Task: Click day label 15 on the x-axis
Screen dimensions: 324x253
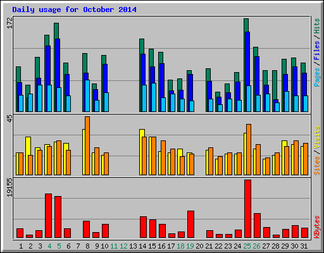Action: click(x=152, y=246)
